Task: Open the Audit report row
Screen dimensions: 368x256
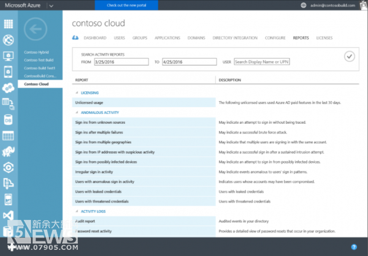Action: [144, 221]
